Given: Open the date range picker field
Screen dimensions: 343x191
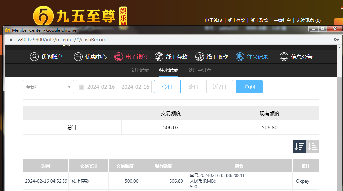Looking at the screenshot, I should click(x=114, y=87).
